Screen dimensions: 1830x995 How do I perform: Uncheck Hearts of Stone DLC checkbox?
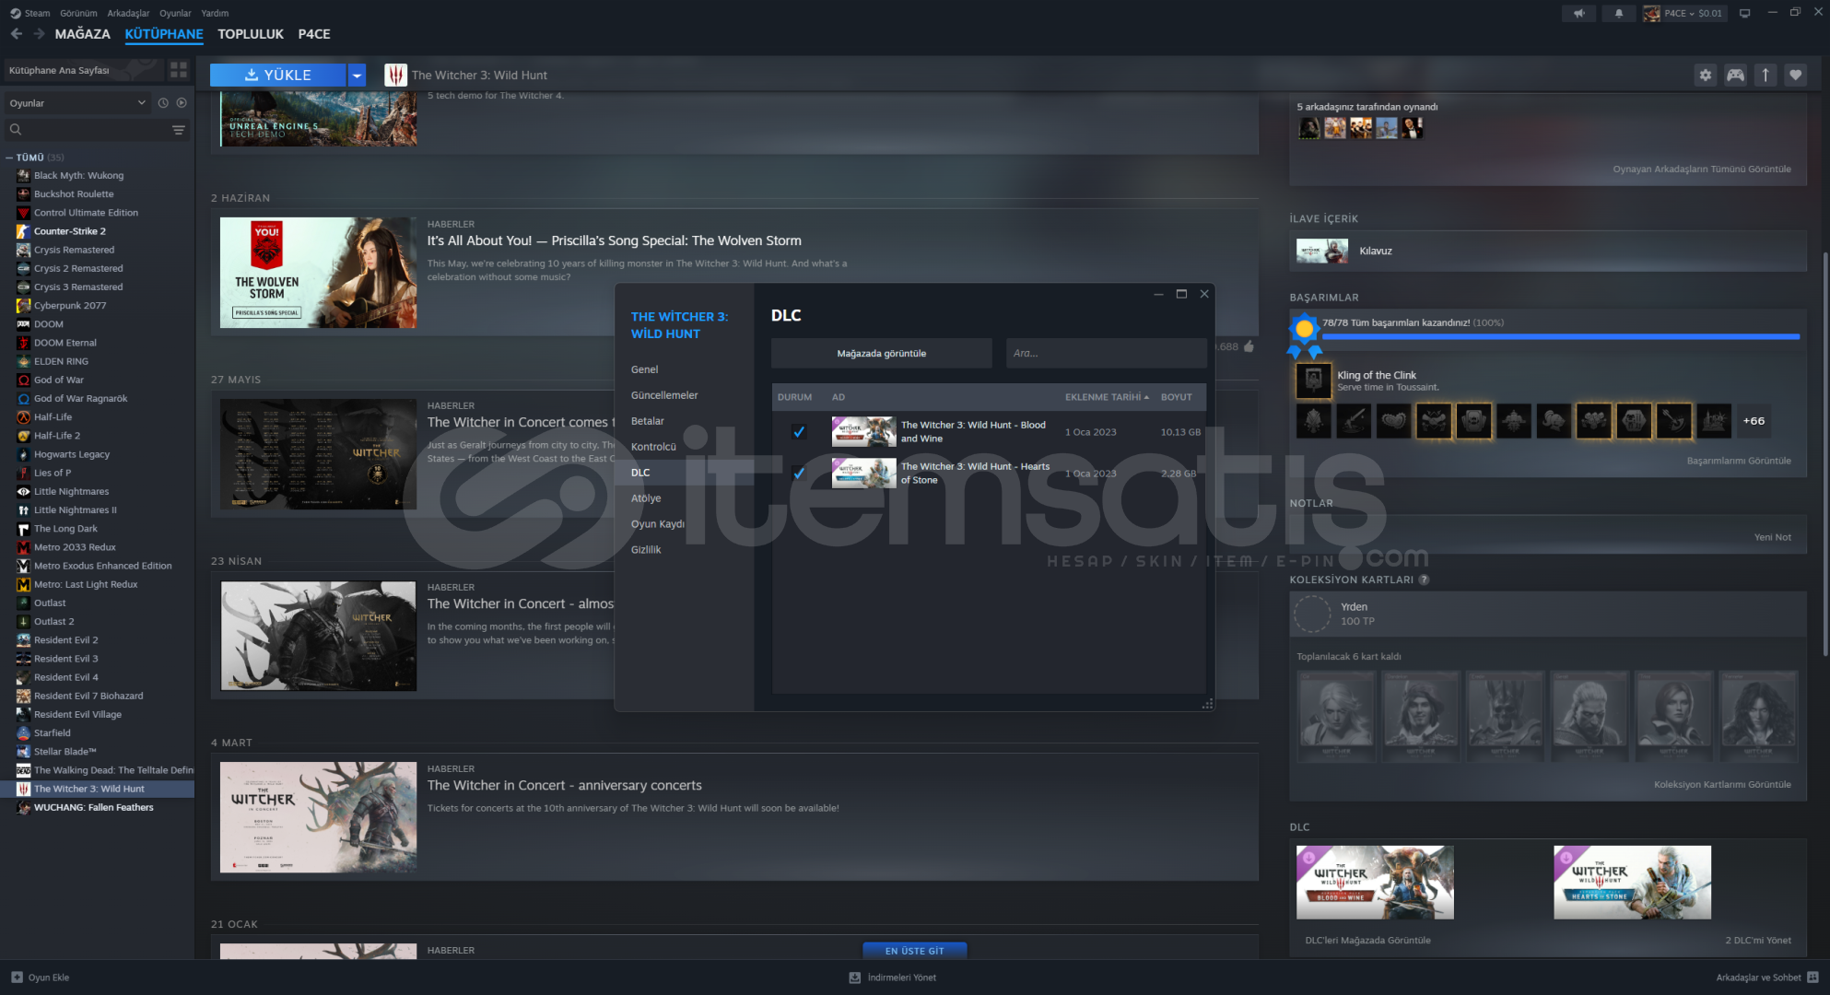pos(799,473)
